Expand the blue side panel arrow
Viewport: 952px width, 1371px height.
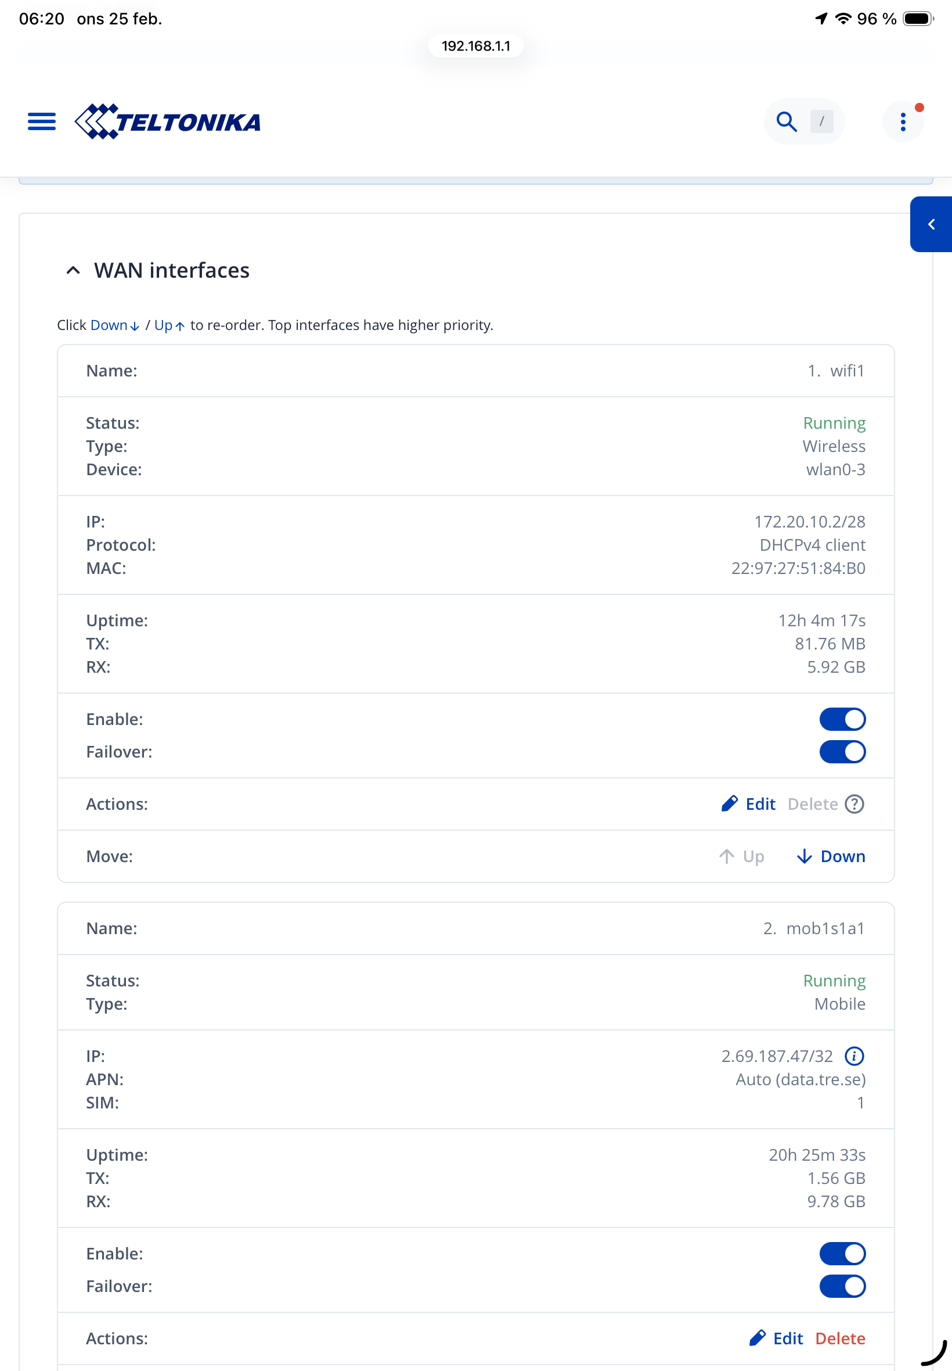(931, 224)
